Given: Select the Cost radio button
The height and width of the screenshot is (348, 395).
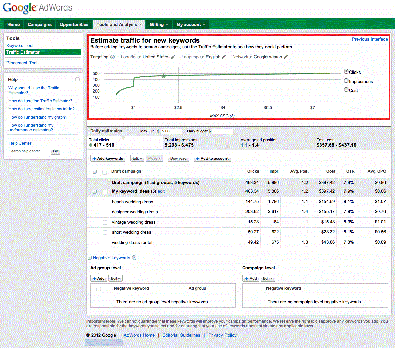Looking at the screenshot, I should coord(346,90).
